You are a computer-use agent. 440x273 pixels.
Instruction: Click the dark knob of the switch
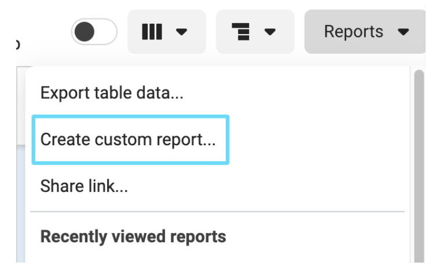point(85,32)
